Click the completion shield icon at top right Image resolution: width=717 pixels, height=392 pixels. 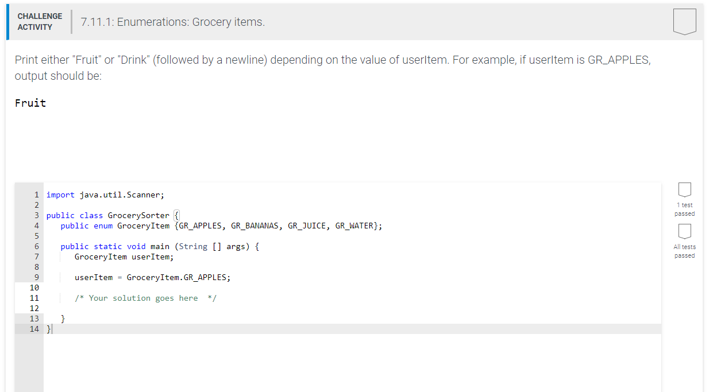coord(684,21)
